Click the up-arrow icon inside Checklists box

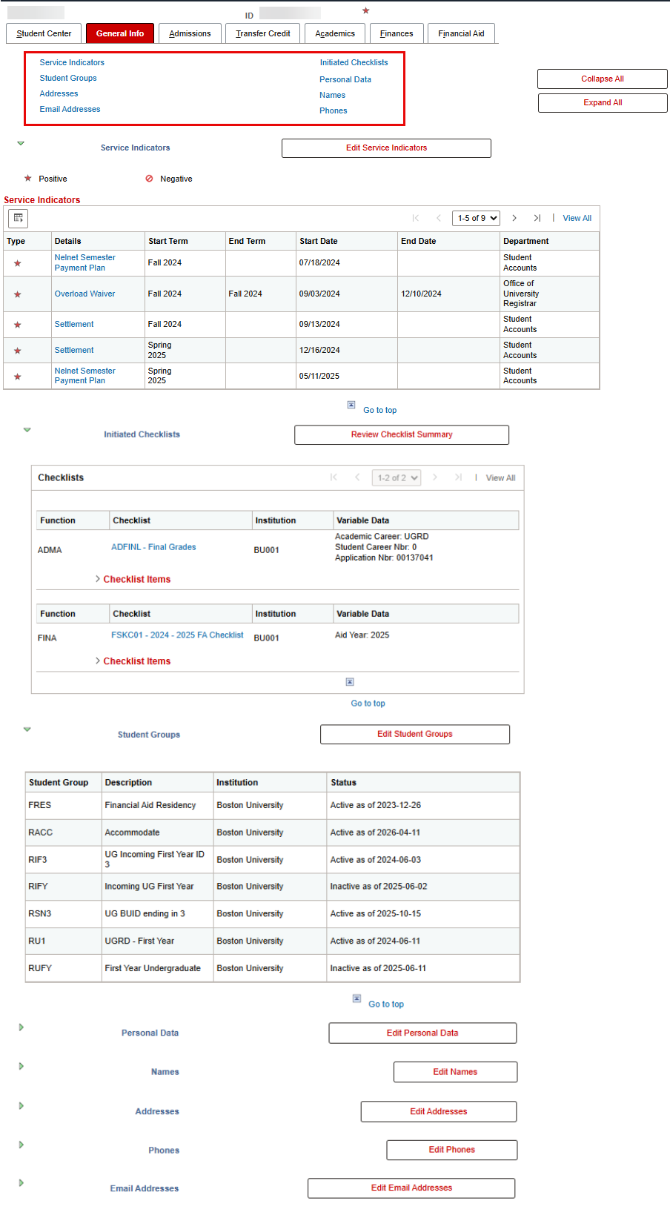point(350,682)
